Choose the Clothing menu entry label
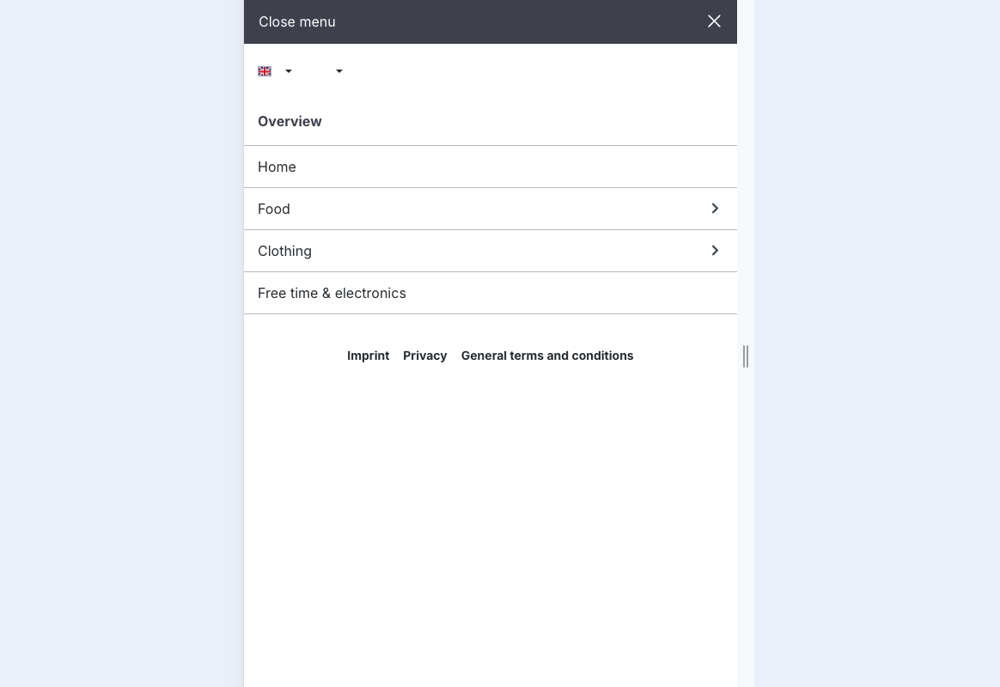The width and height of the screenshot is (1000, 687). coord(284,251)
